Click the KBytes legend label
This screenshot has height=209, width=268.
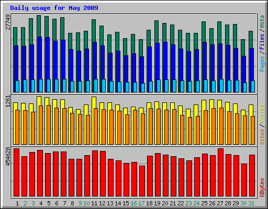click(262, 187)
